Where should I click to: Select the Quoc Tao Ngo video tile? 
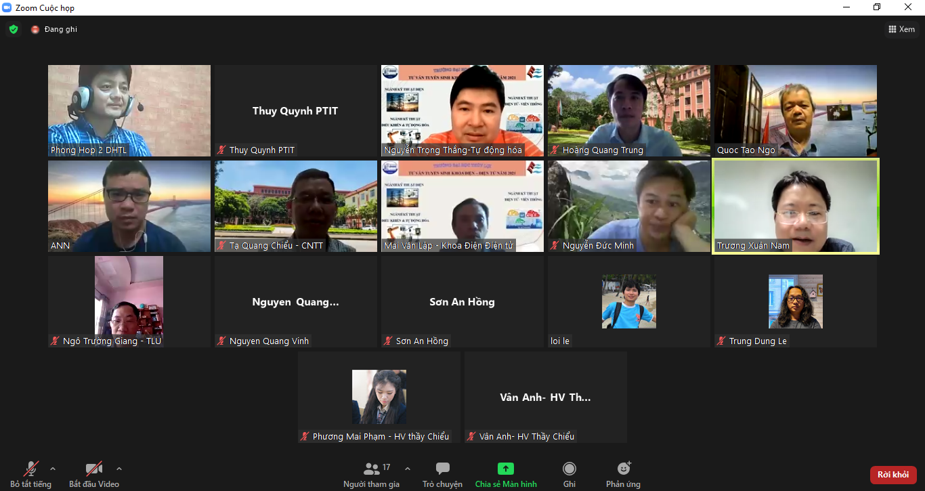tap(795, 110)
